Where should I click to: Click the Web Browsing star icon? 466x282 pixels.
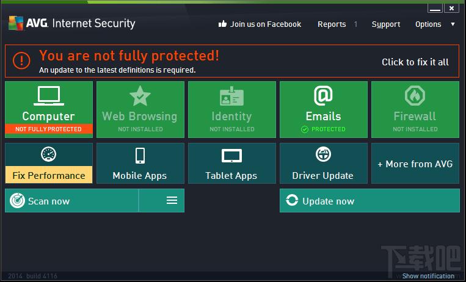[140, 96]
